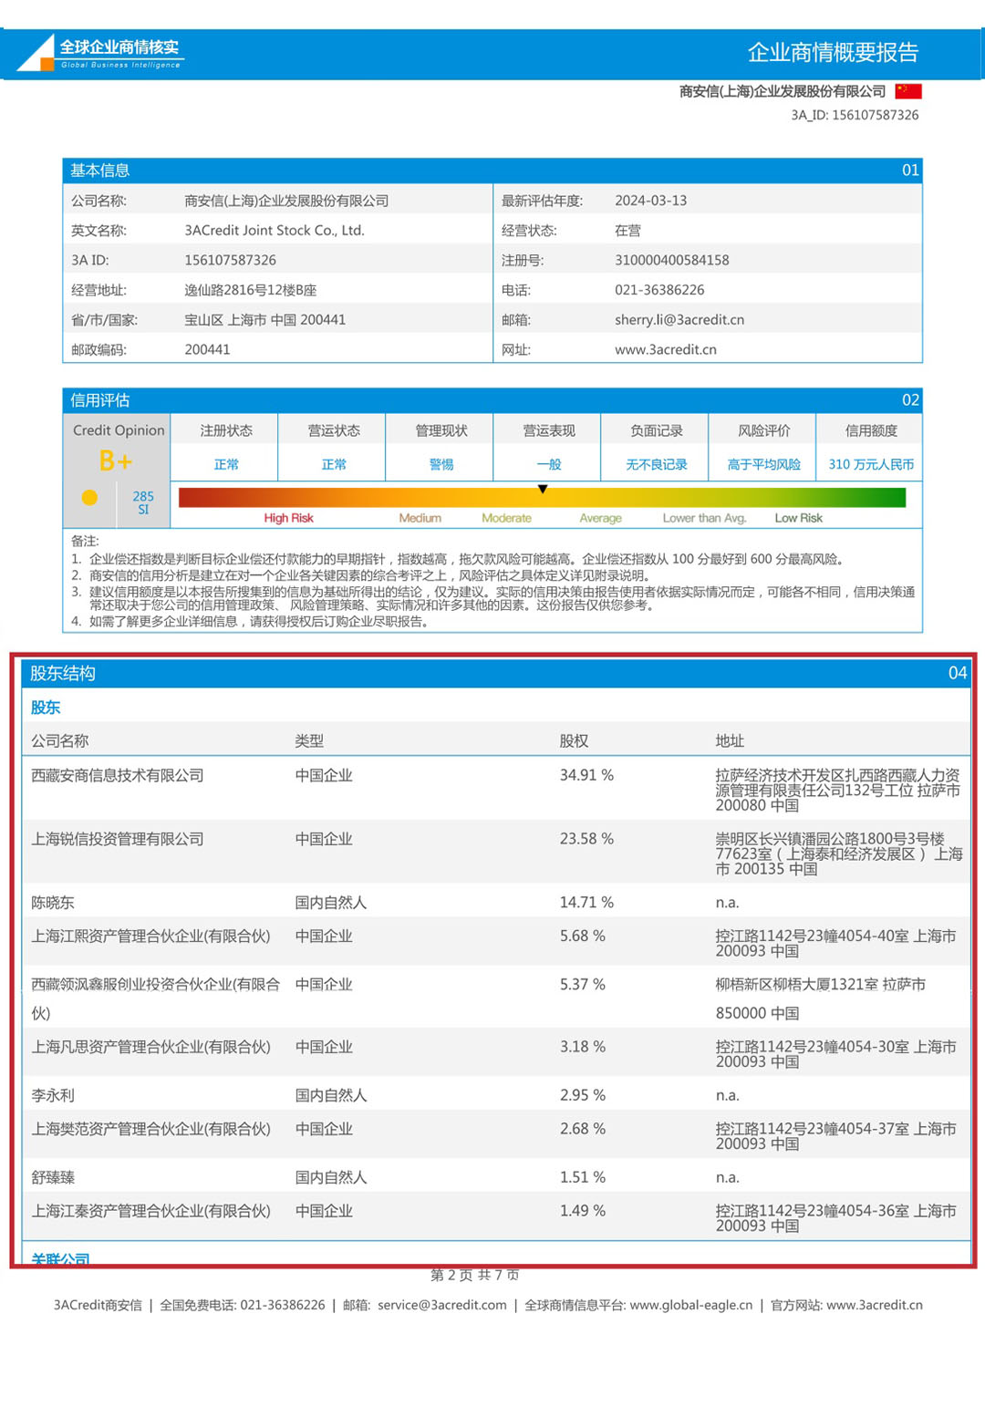Viewport: 985px width, 1417px height.
Task: Click the Global Business Intelligence logo
Action: [x=100, y=53]
